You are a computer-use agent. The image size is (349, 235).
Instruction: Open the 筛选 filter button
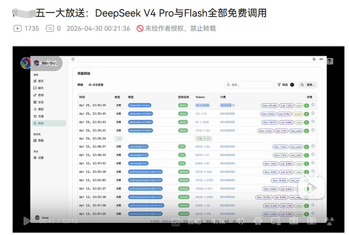[x=286, y=85]
